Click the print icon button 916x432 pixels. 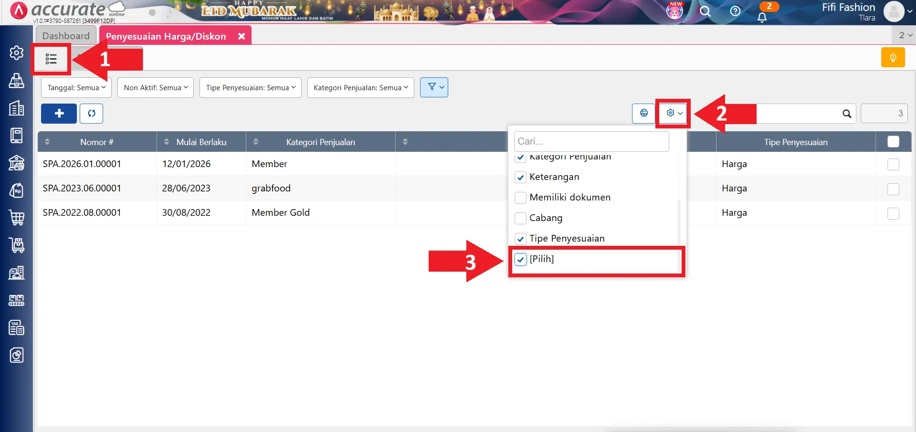click(643, 113)
